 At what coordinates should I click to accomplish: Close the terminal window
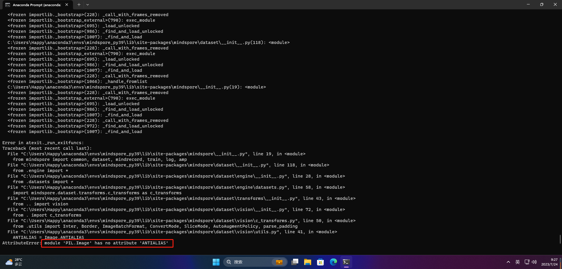point(555,4)
